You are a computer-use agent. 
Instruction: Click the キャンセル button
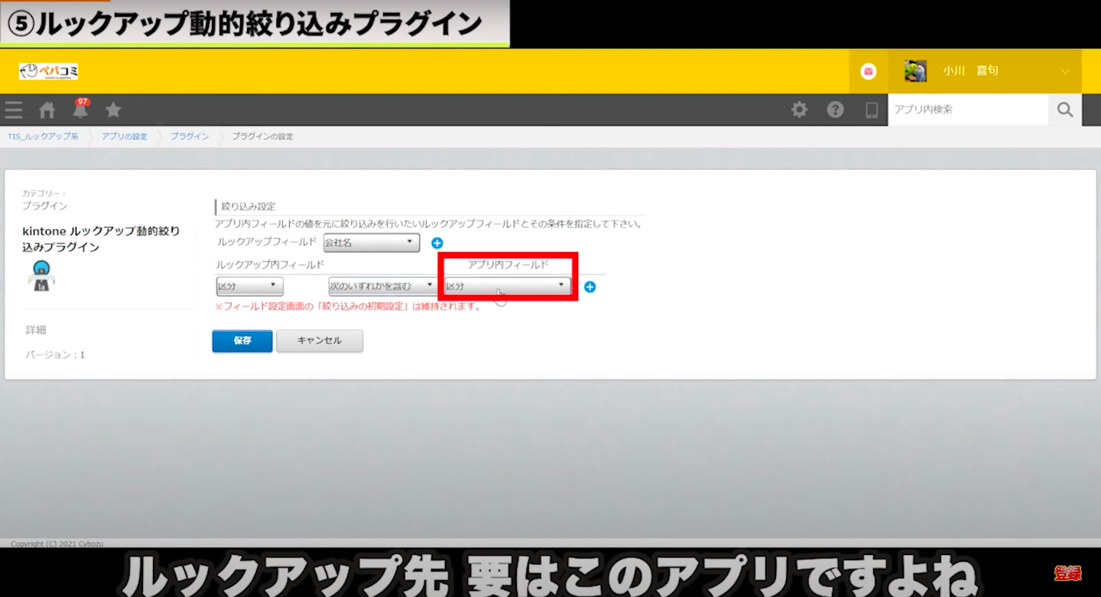tap(320, 341)
